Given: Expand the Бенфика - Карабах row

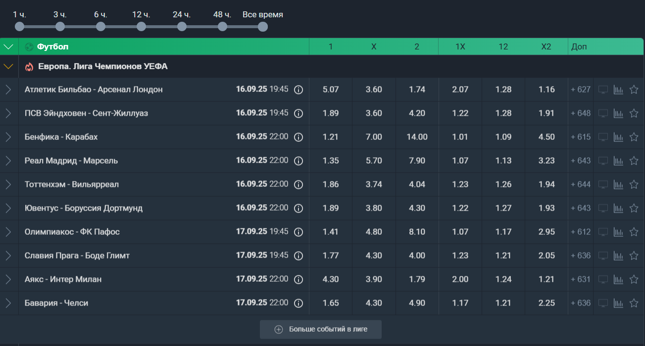Looking at the screenshot, I should (x=8, y=137).
